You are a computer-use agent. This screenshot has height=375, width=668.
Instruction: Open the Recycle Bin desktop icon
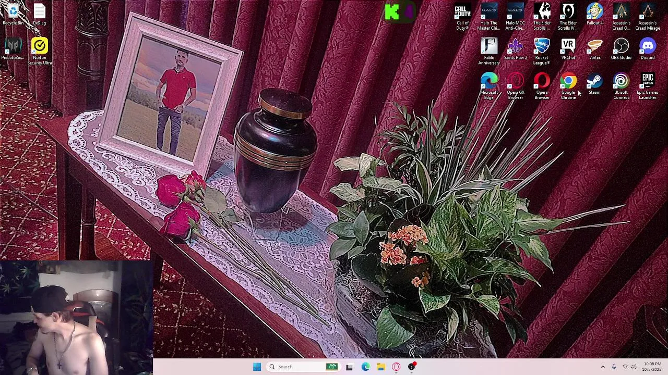pyautogui.click(x=13, y=14)
